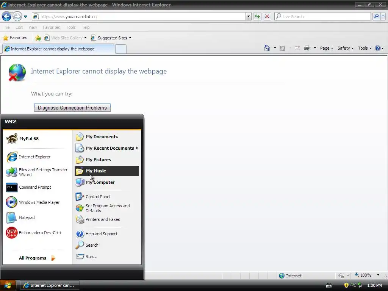Open Set Program Access and Defaults

(106, 208)
